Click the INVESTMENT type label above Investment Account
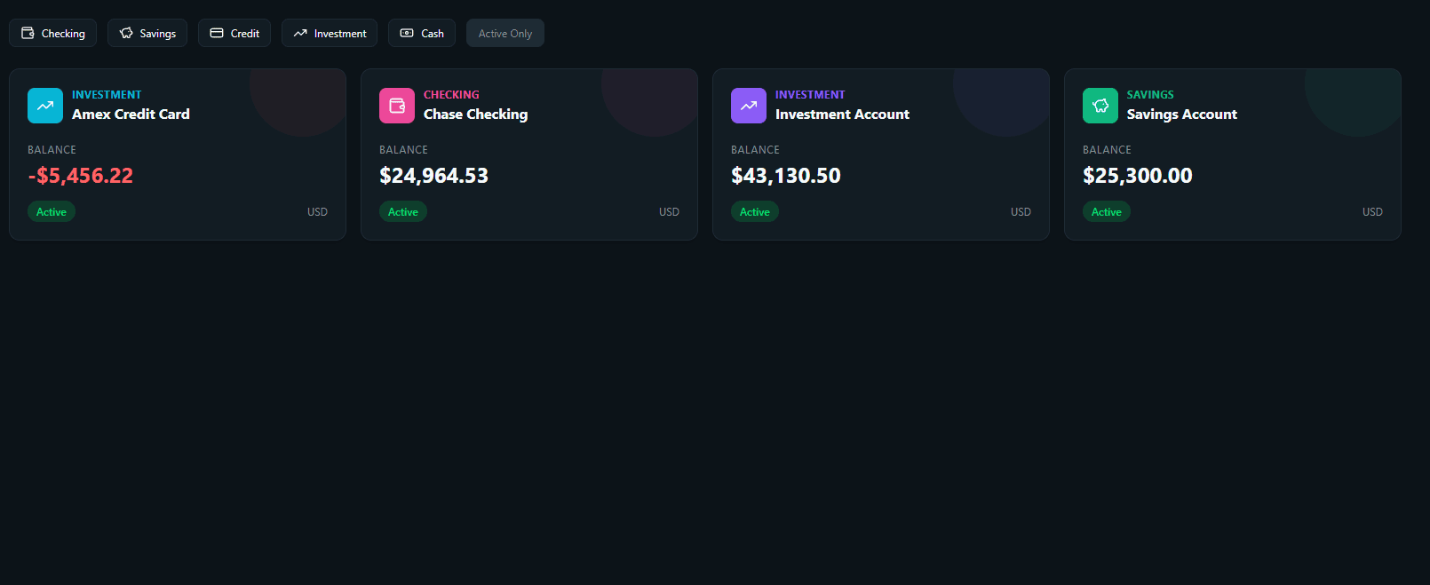1430x585 pixels. click(x=810, y=94)
